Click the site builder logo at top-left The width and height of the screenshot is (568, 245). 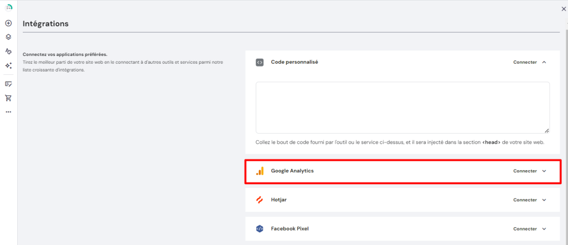coord(8,7)
